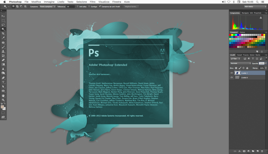Uncheck Campiona da tutti i livelli
This screenshot has width=268, height=154.
pos(100,6)
